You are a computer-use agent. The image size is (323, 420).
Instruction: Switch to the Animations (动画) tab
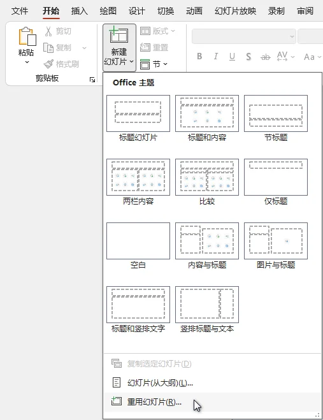coord(194,11)
